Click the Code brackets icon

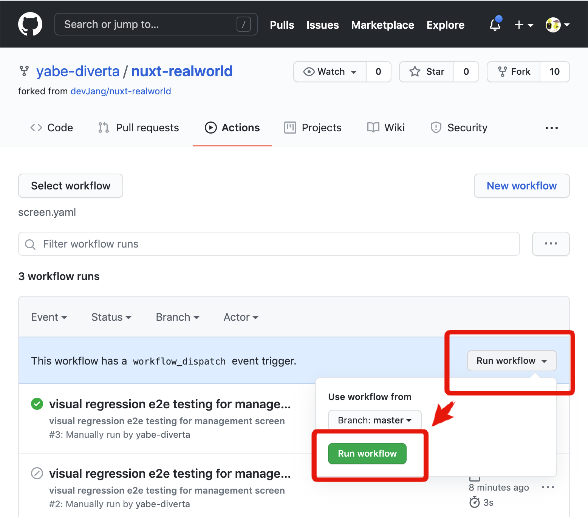pos(36,128)
